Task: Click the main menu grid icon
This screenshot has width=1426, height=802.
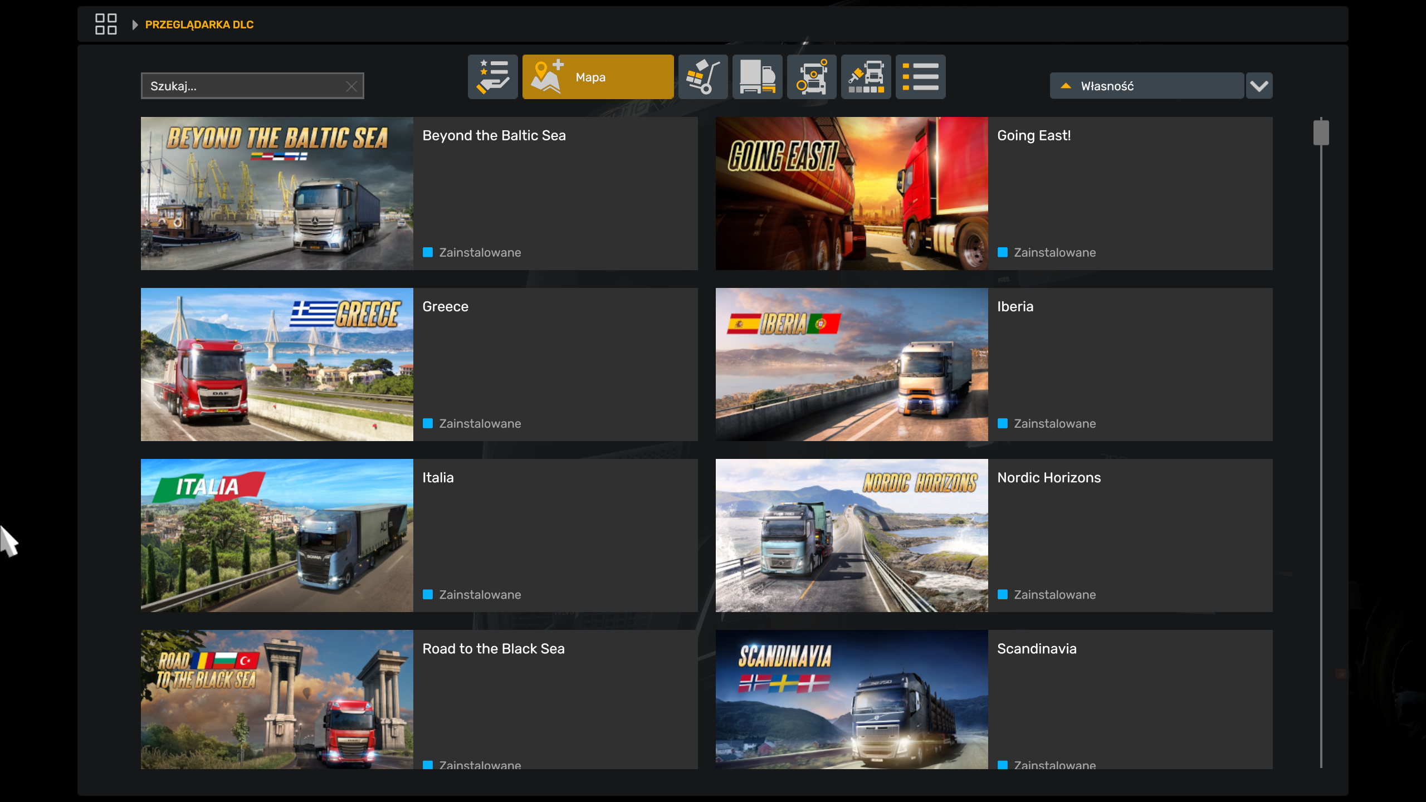Action: [106, 25]
